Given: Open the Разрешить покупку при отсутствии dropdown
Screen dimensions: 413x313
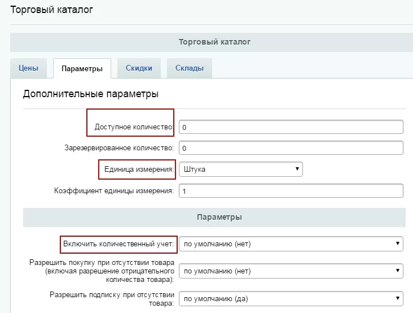Looking at the screenshot, I should [291, 271].
